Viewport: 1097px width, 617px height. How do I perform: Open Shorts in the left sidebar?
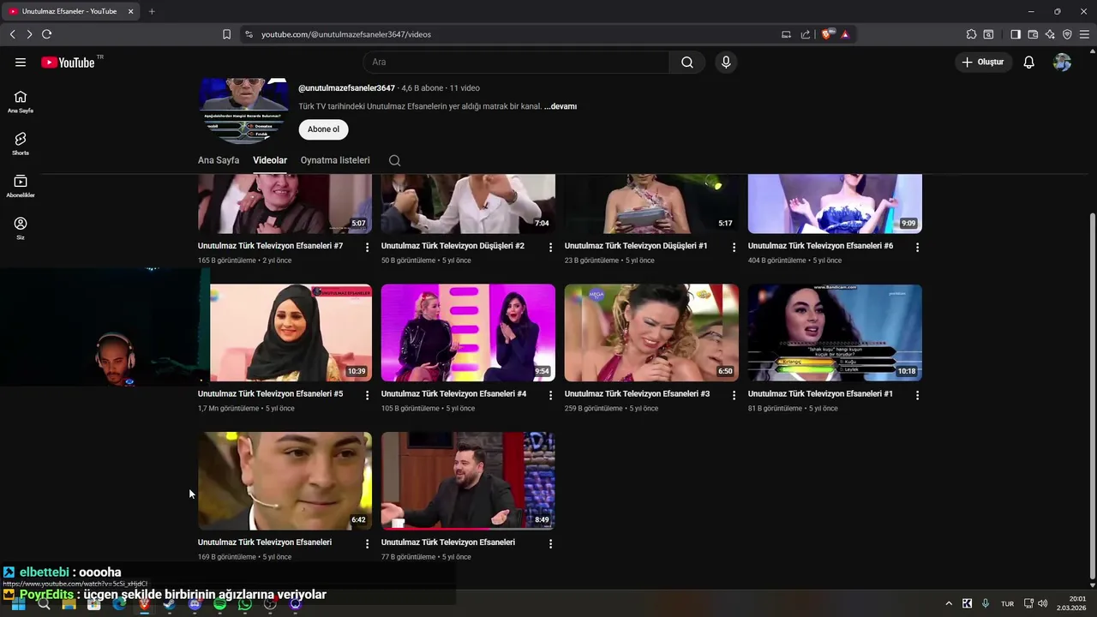(21, 143)
